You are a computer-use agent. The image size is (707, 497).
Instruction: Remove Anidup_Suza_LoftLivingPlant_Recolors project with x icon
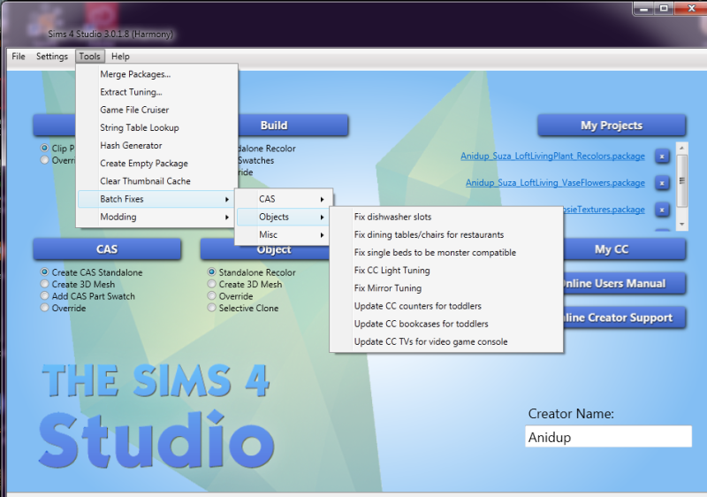pos(662,157)
